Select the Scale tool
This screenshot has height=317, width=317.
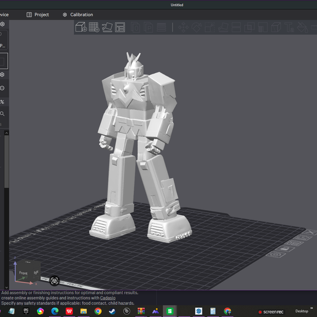click(209, 27)
